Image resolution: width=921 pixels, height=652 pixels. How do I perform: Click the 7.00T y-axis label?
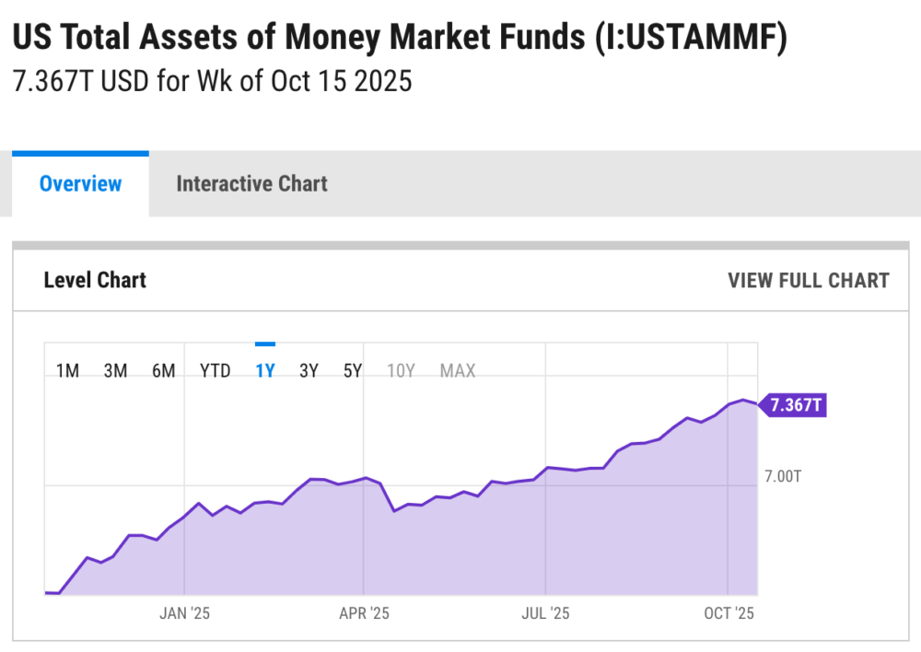[x=783, y=476]
